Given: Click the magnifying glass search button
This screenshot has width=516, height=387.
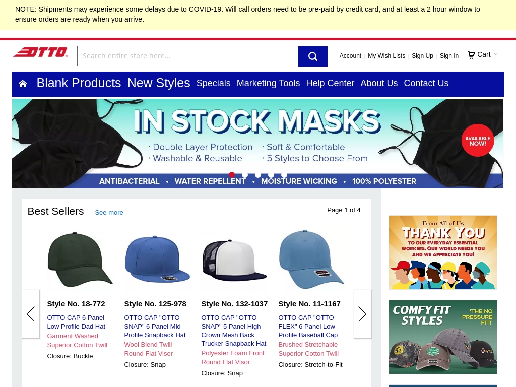Looking at the screenshot, I should point(312,56).
